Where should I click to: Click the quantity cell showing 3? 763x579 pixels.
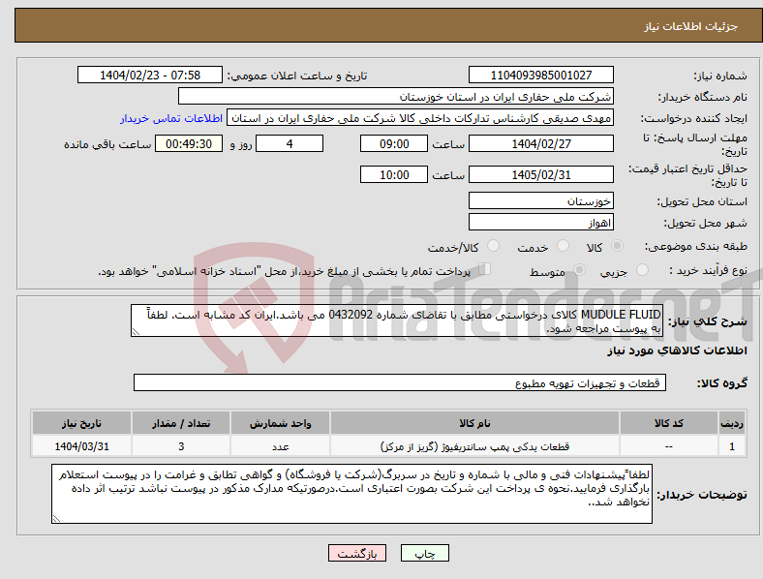[181, 446]
